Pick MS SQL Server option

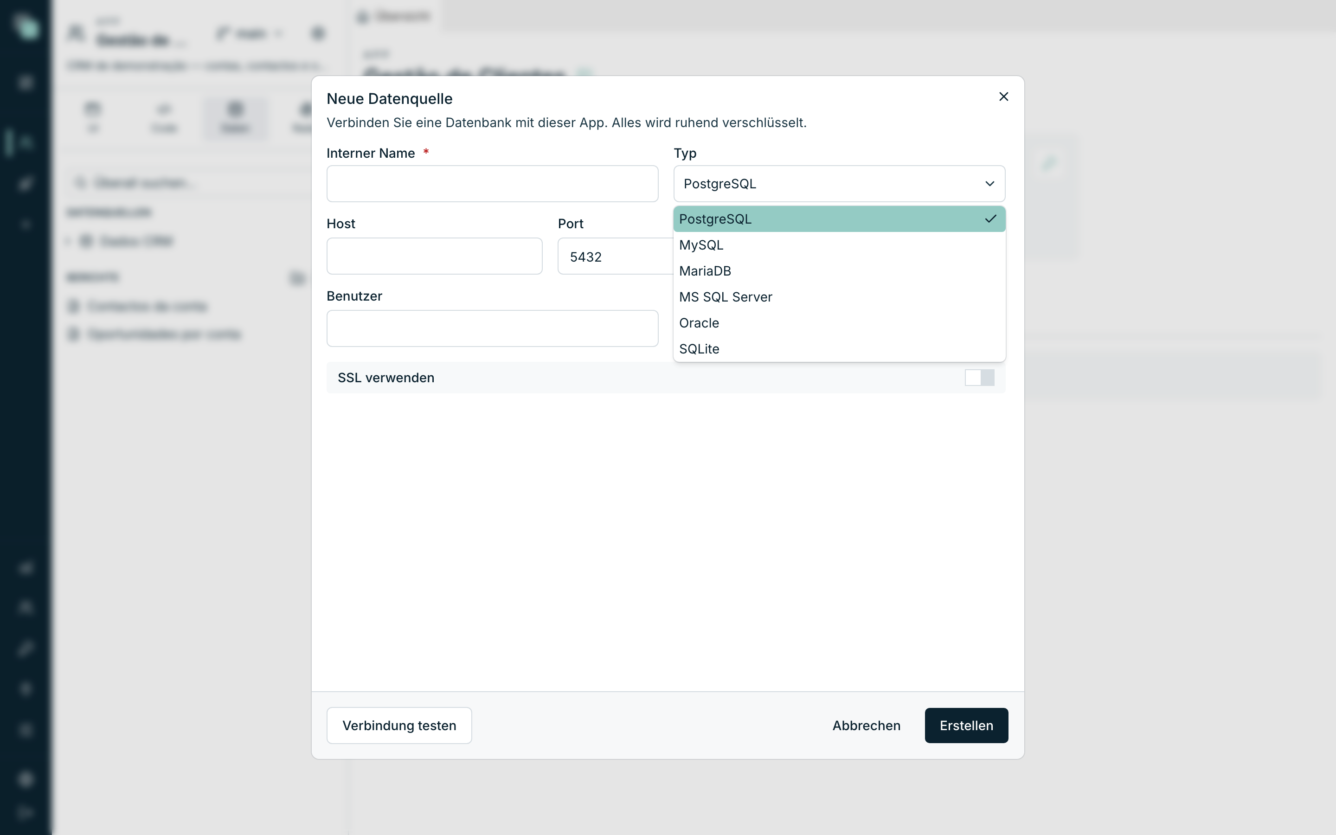pos(839,296)
